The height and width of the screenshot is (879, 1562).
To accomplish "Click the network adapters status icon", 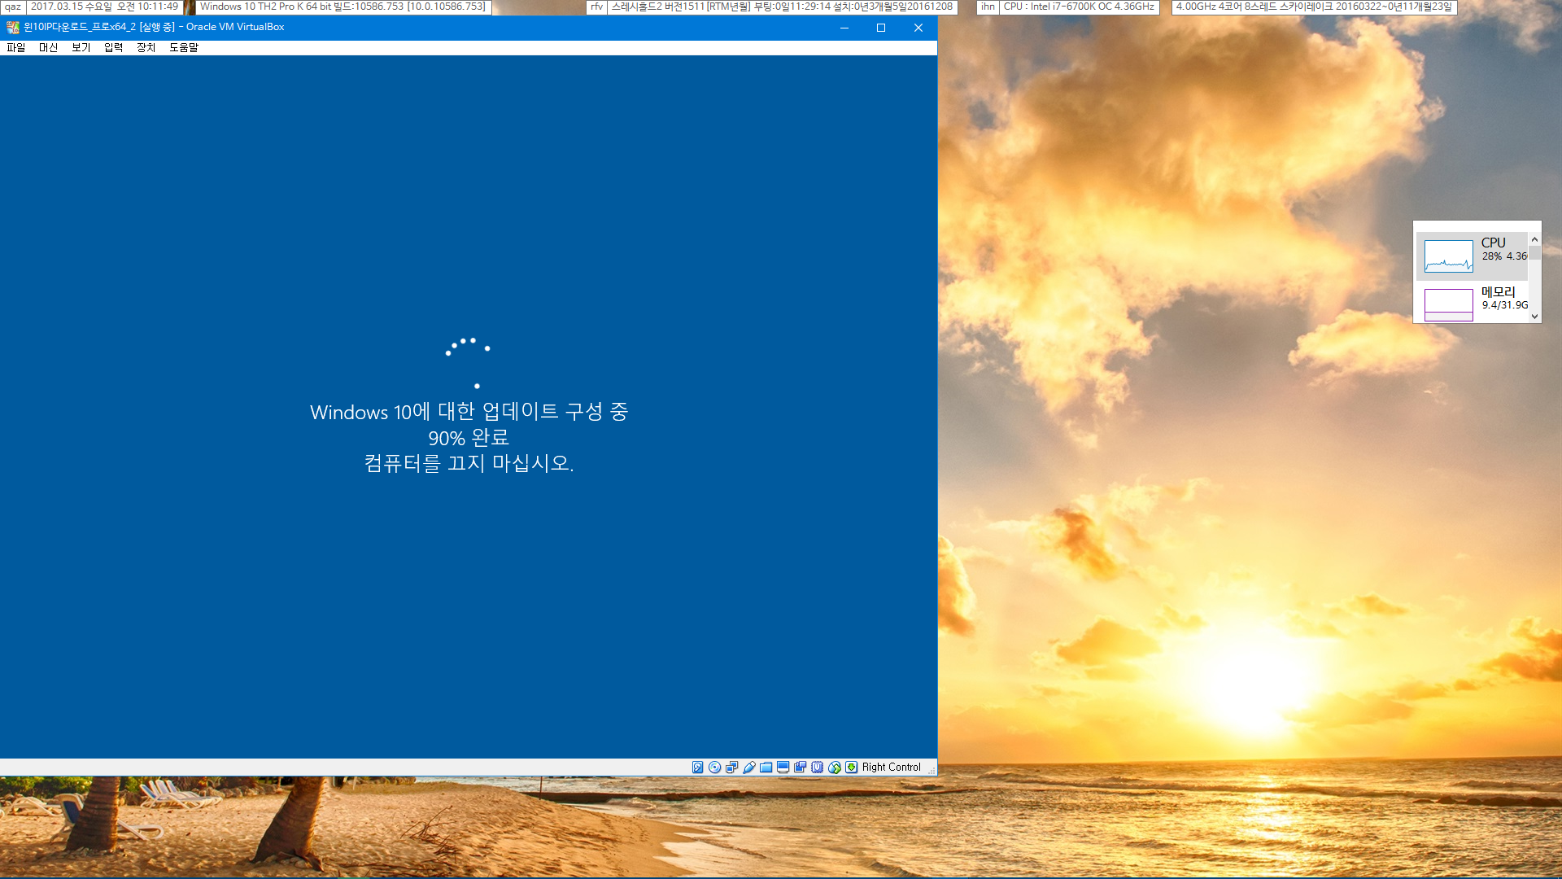I will pos(731,767).
